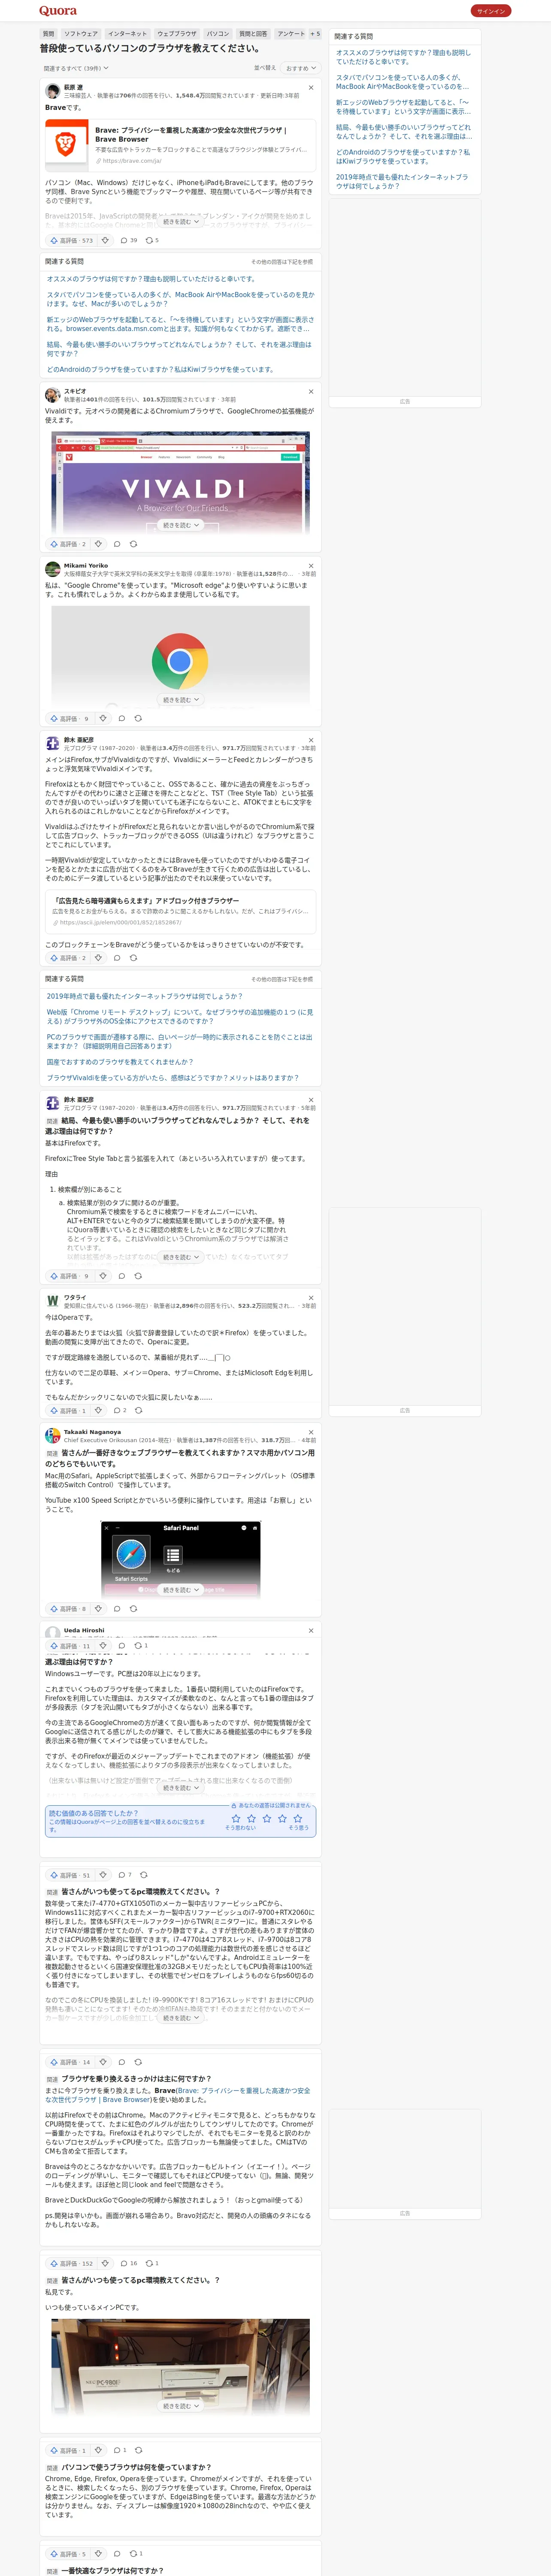Share 萩原 遼's answer (share count 5)
551x2576 pixels.
point(152,240)
